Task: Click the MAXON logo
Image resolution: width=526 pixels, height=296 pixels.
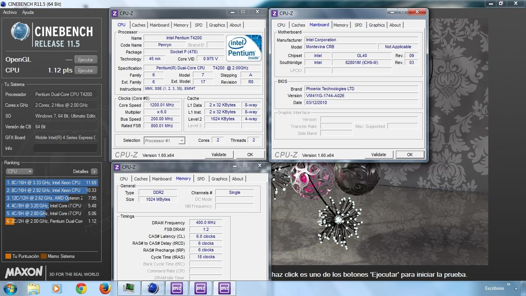Action: (x=24, y=272)
